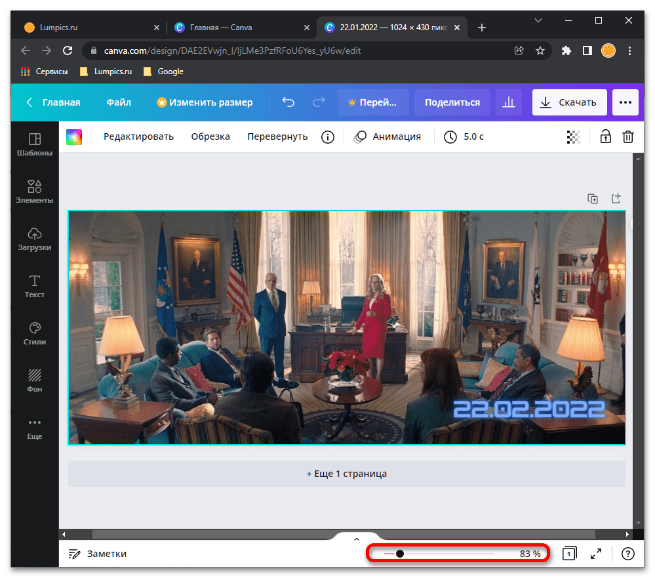Open the Сервисы apps bookmark

pos(44,72)
